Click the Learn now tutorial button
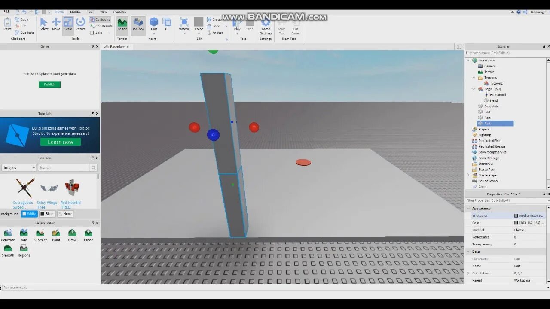The width and height of the screenshot is (550, 309). [x=61, y=142]
